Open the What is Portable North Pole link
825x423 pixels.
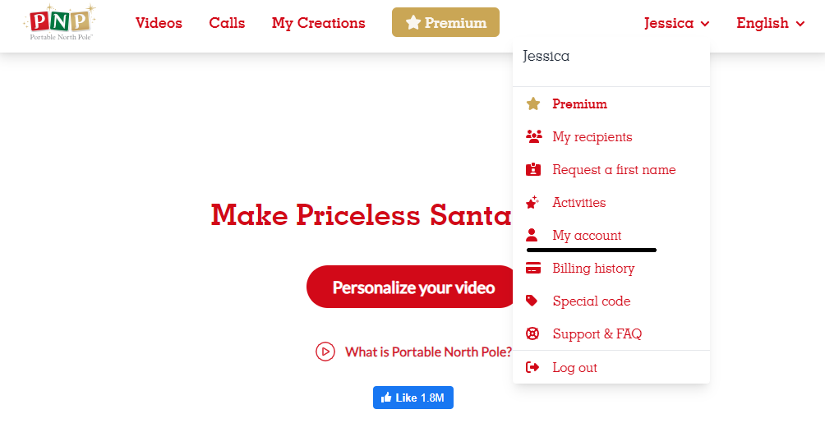click(x=428, y=352)
